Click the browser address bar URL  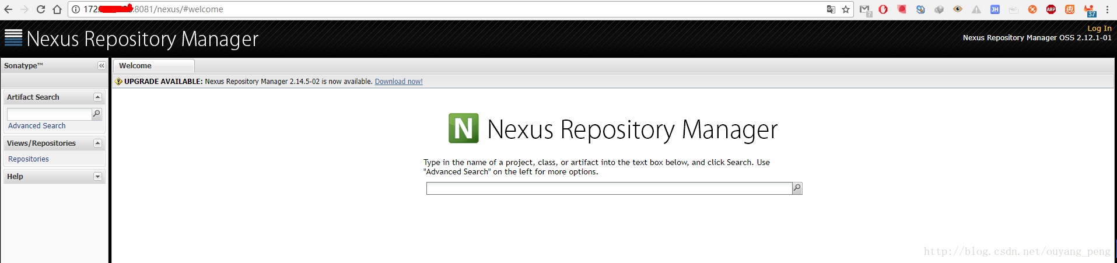153,9
